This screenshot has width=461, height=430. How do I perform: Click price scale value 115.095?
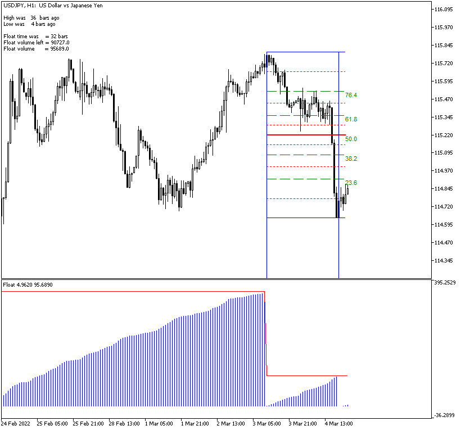[444, 153]
